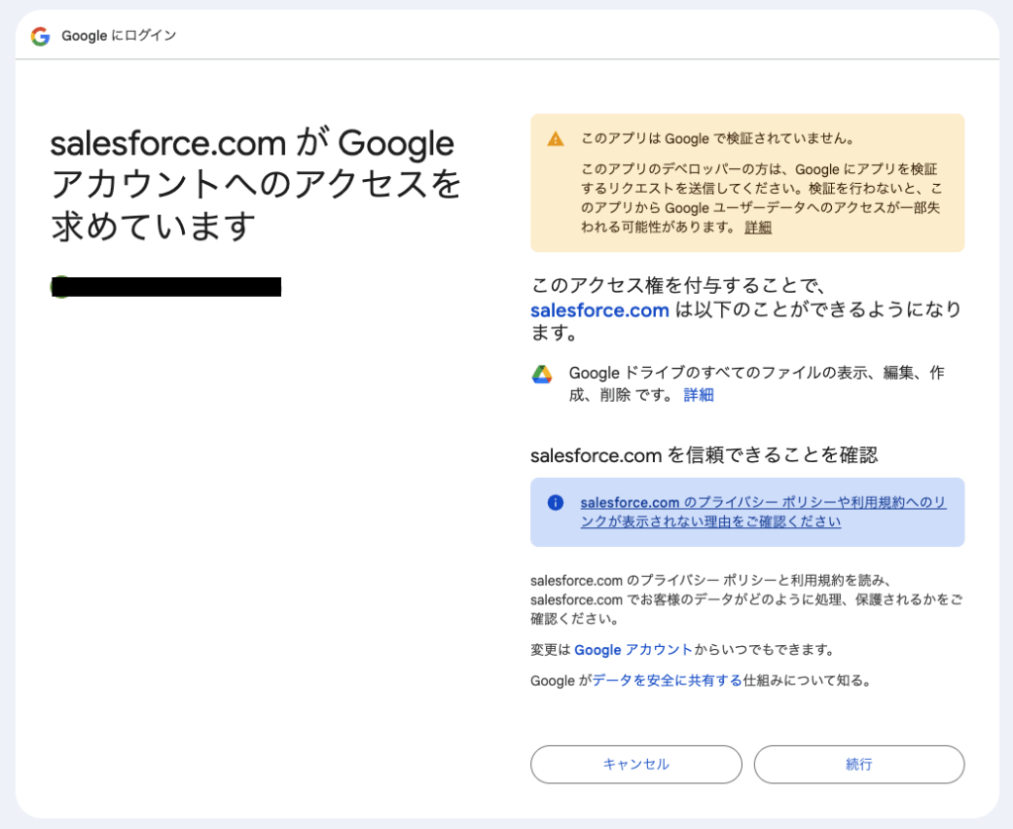Click the paragraph about reading the privacy policy
This screenshot has width=1013, height=829.
pos(746,599)
